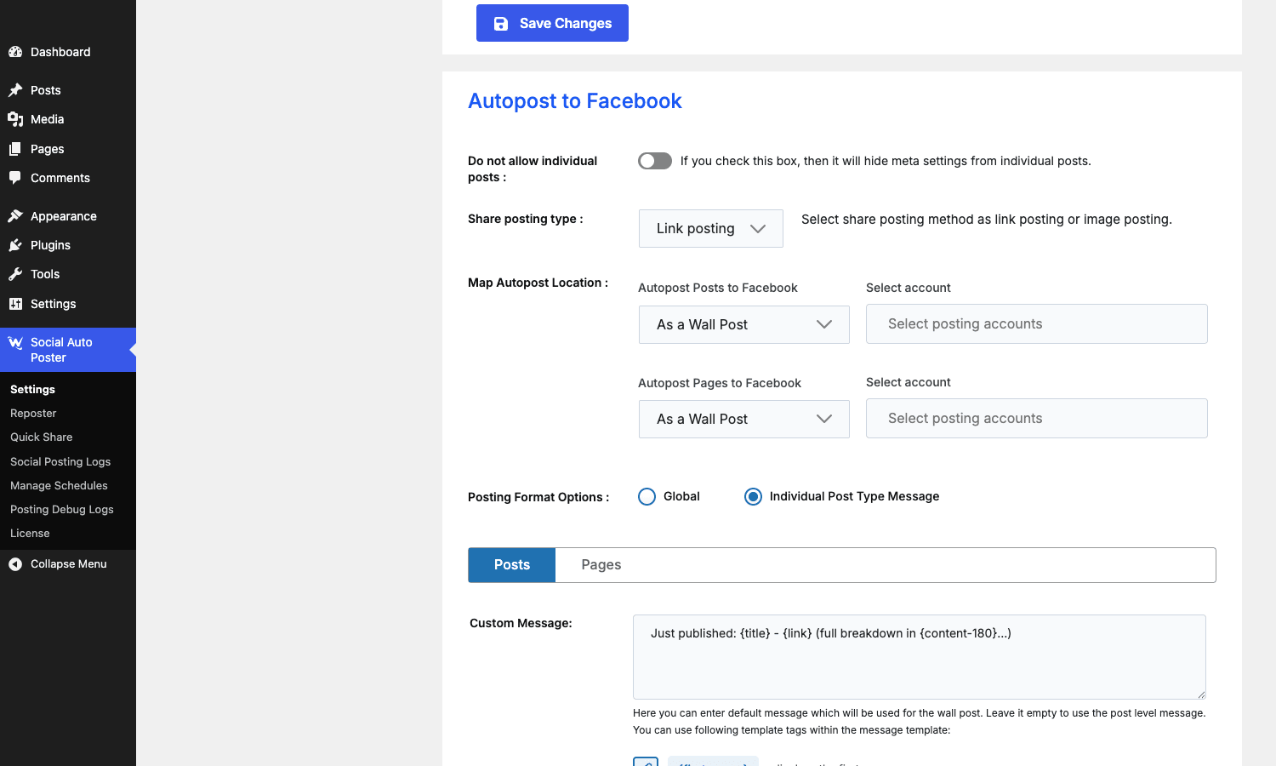This screenshot has height=766, width=1276.
Task: Select the Global posting format radio
Action: [647, 496]
